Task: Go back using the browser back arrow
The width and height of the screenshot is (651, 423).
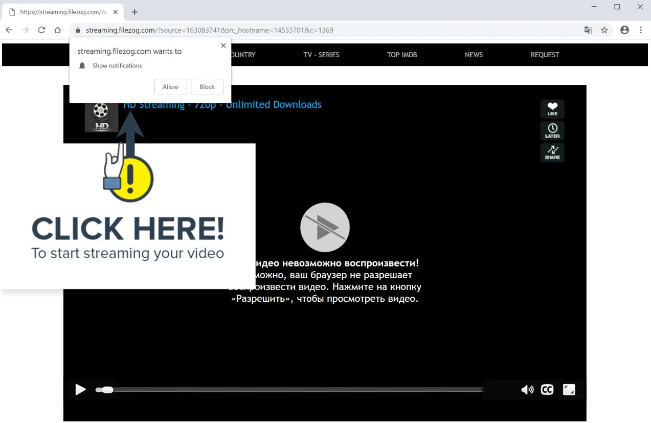Action: [x=9, y=30]
